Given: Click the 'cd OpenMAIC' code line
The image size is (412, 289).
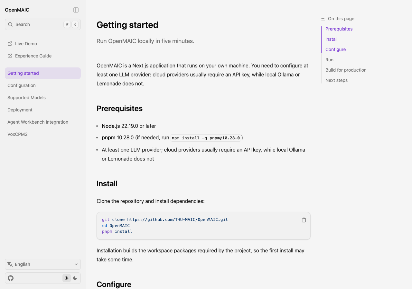Looking at the screenshot, I should coord(116,225).
